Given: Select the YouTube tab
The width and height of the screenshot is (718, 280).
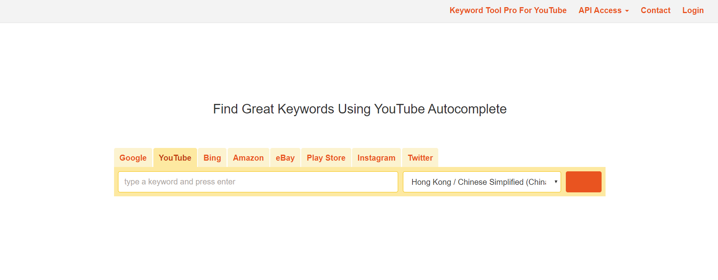Looking at the screenshot, I should click(175, 158).
